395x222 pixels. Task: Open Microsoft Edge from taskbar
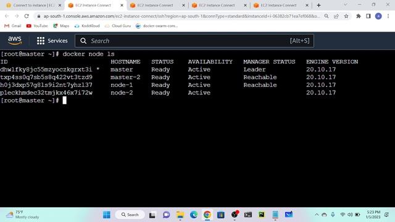(x=194, y=215)
